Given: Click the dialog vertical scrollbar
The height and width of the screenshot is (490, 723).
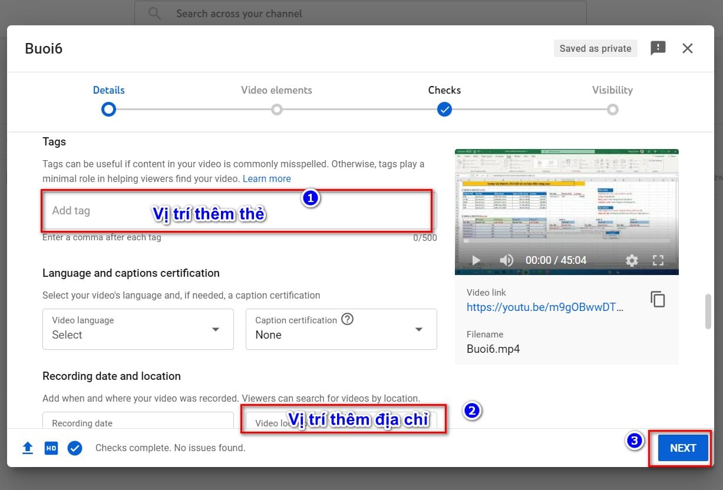Looking at the screenshot, I should [x=708, y=312].
